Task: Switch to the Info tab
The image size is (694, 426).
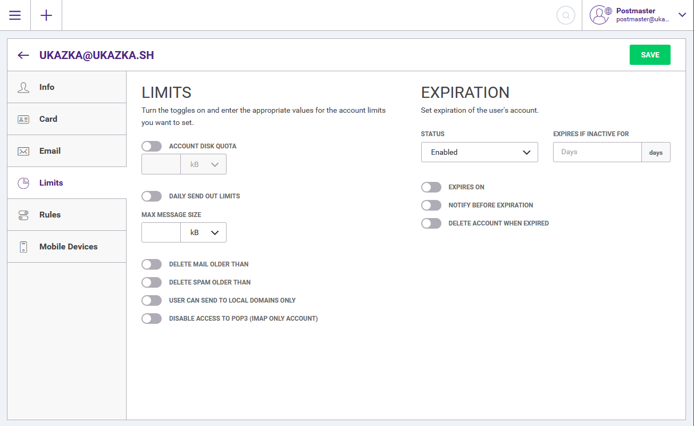Action: point(47,87)
